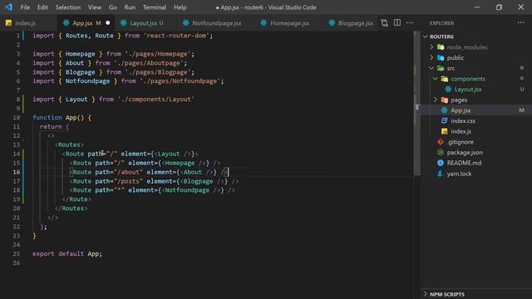
Task: Click the React icon on Homepage.jsx tab
Action: click(x=264, y=23)
